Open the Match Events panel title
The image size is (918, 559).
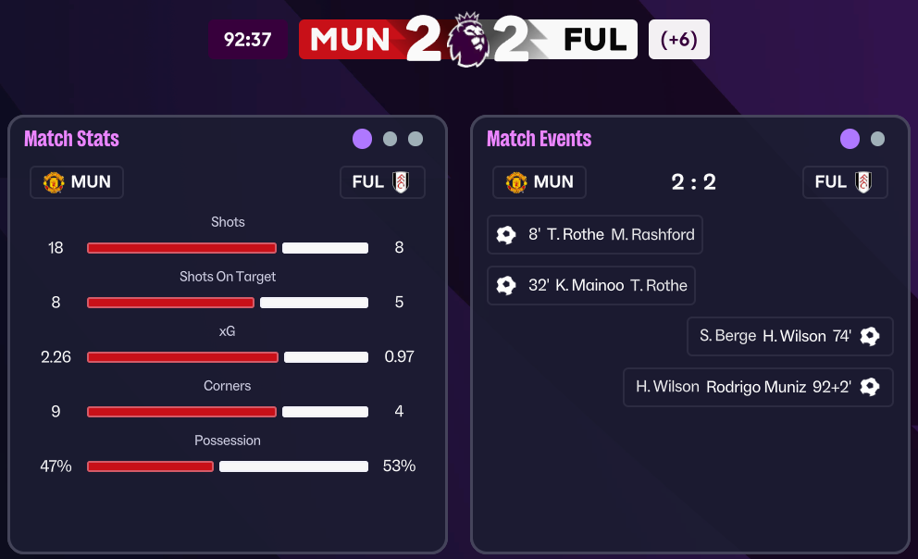pos(539,139)
